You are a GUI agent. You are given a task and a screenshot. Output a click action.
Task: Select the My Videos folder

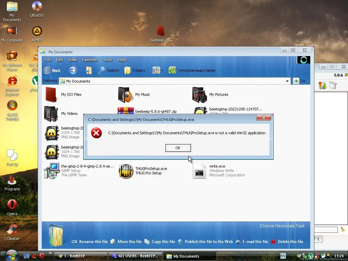pos(61,114)
